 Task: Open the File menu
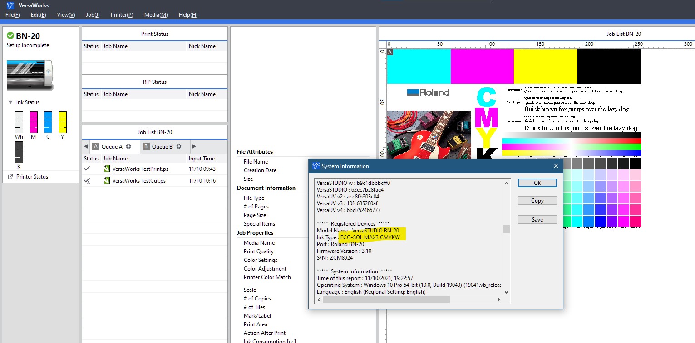(x=12, y=15)
